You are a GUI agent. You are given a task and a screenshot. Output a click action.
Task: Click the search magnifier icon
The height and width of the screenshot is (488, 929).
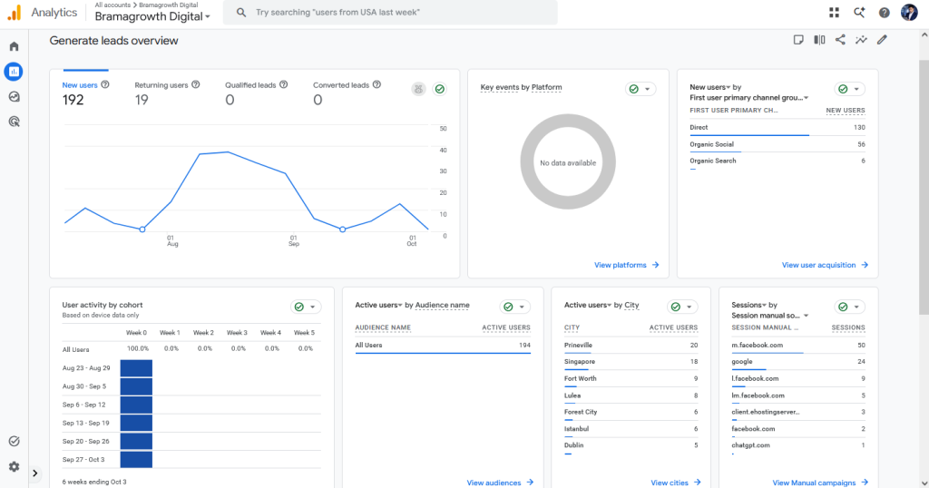[x=241, y=13]
